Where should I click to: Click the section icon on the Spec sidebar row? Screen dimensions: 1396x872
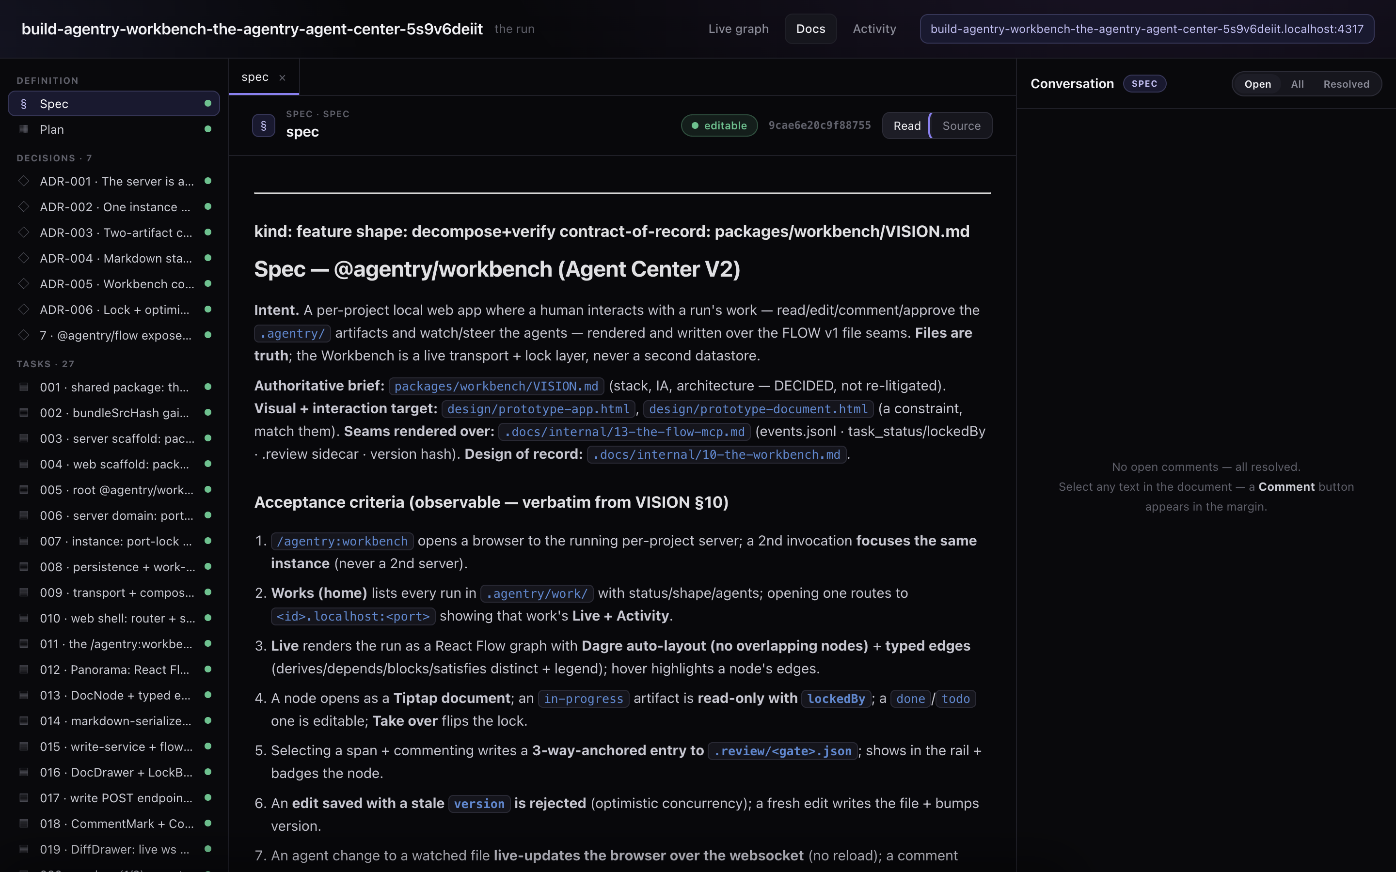point(24,104)
